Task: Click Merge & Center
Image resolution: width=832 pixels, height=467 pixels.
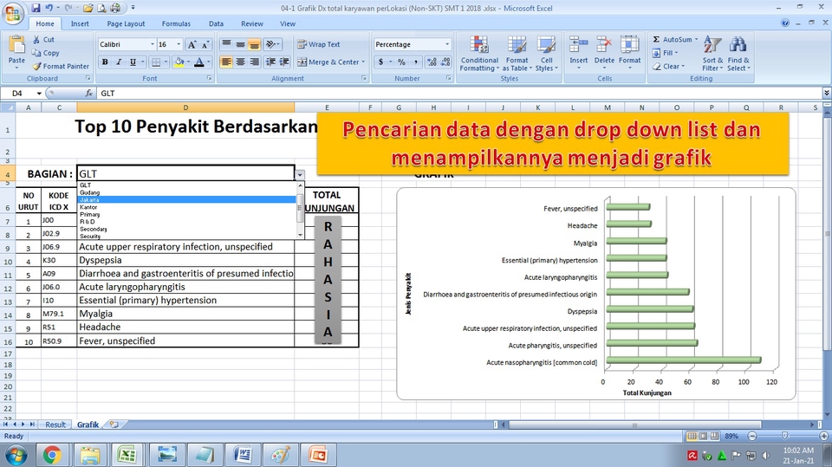Action: (x=328, y=62)
